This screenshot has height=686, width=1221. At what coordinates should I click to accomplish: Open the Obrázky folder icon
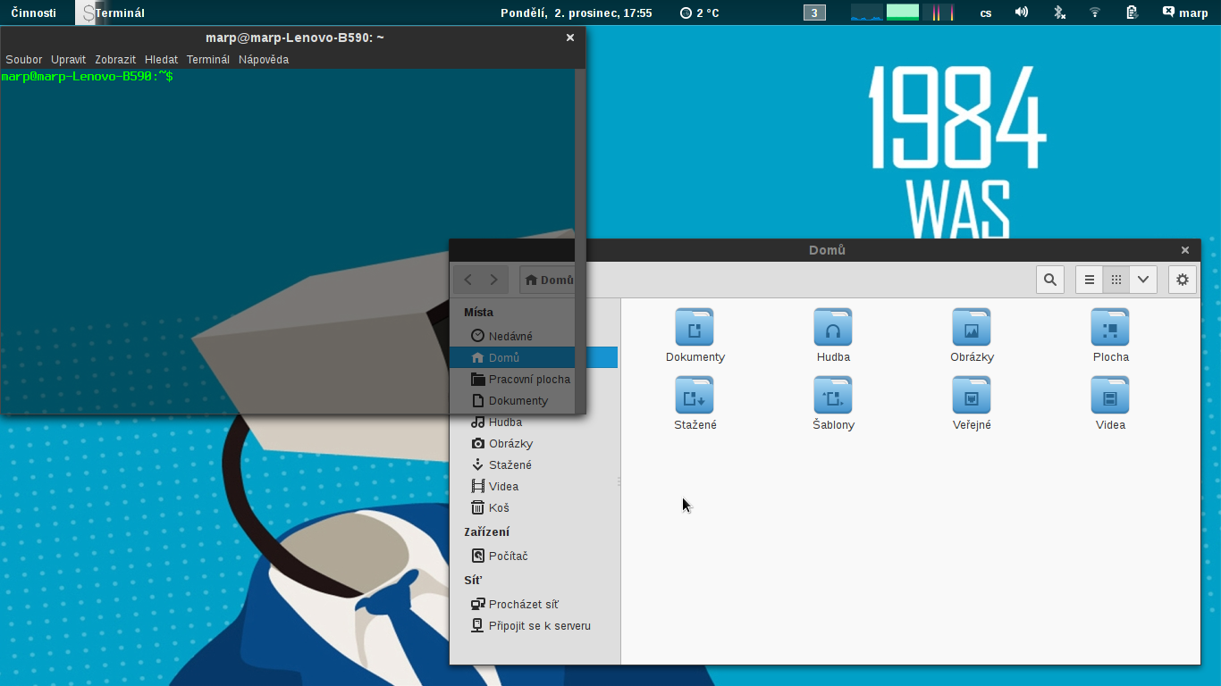(972, 328)
